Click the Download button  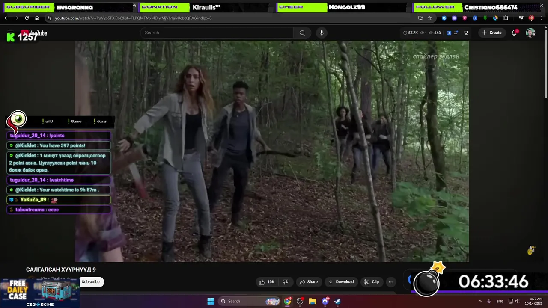[x=341, y=282]
